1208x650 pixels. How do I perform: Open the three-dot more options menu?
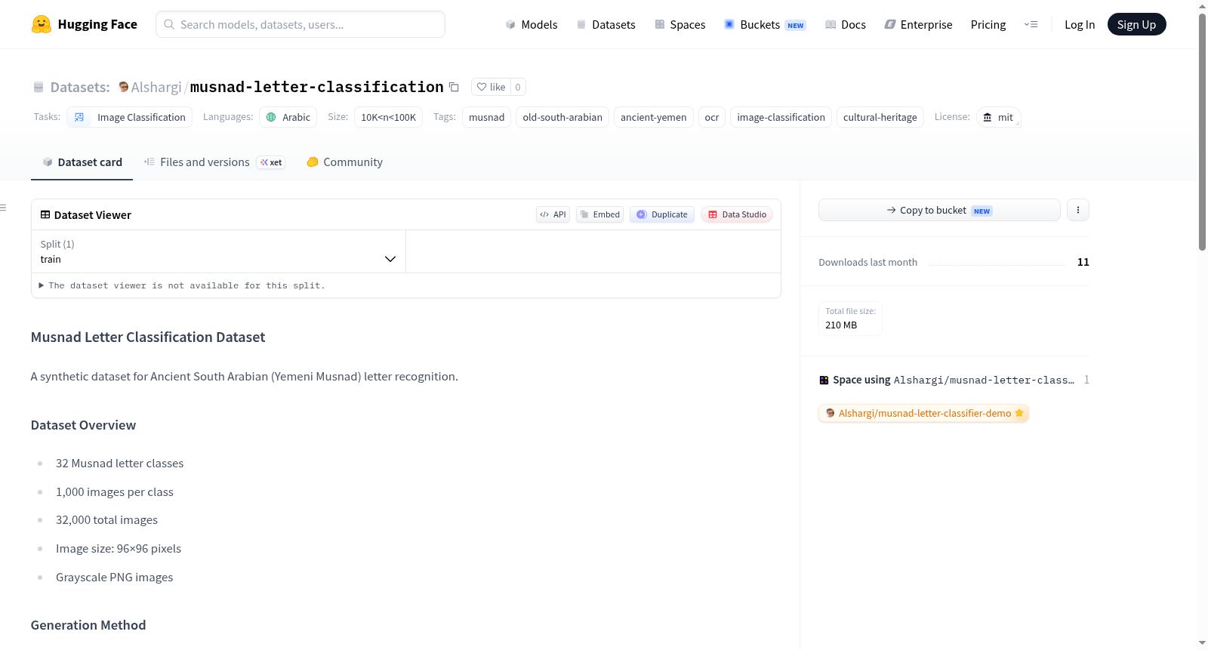[1078, 210]
